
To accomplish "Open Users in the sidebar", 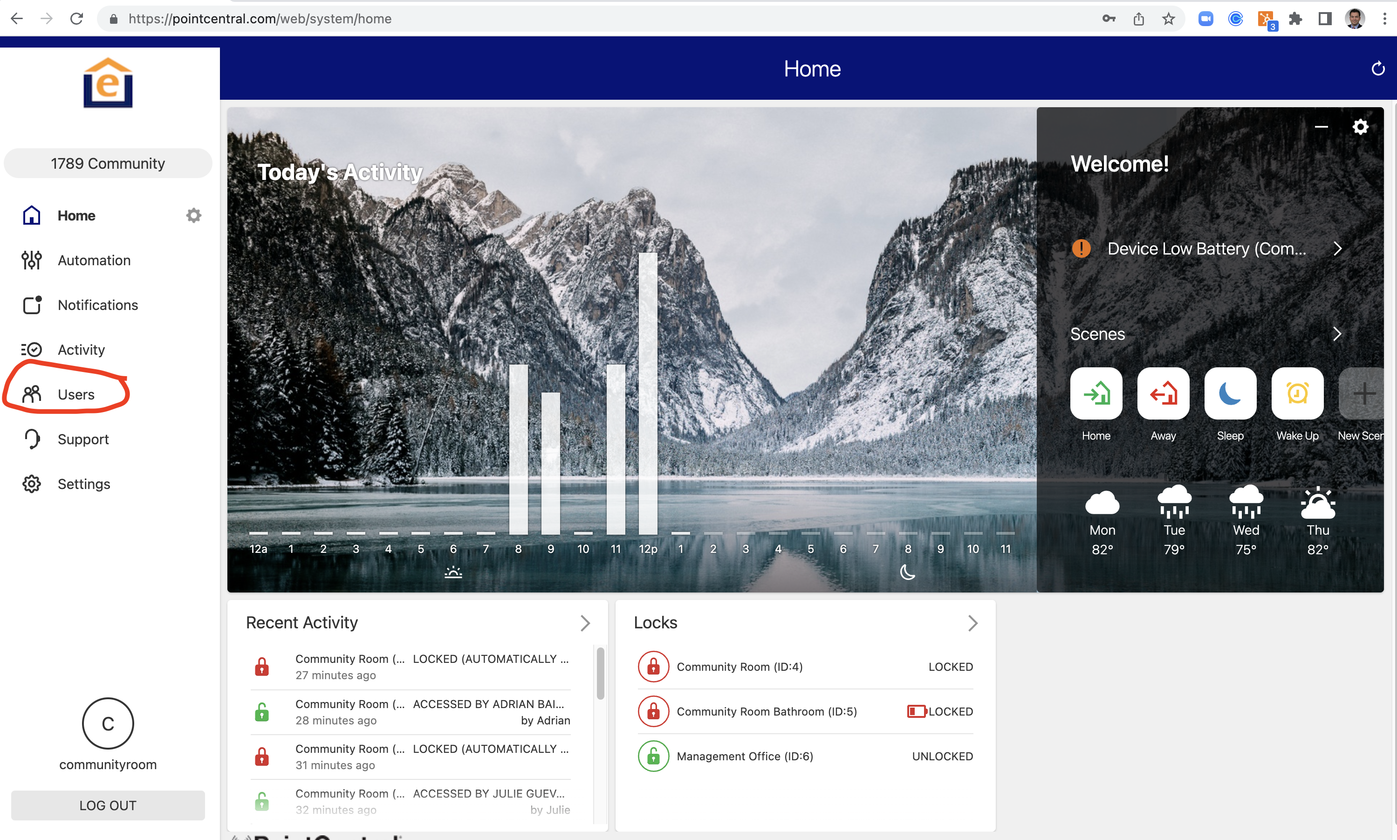I will [x=76, y=394].
